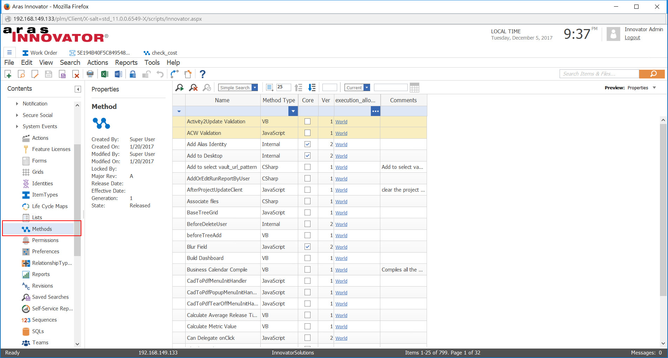Screen dimensions: 668x358
Task: Toggle Core checkbox for BaseTreeGrid
Action: tap(307, 213)
